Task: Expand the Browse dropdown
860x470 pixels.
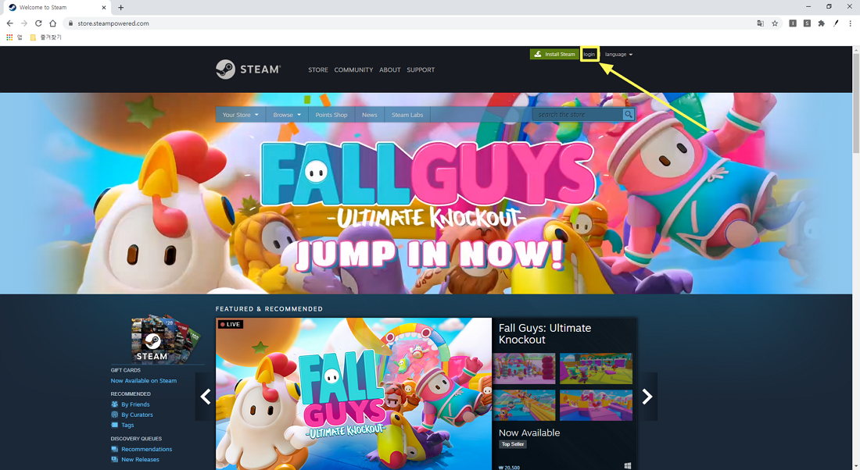Action: (288, 115)
